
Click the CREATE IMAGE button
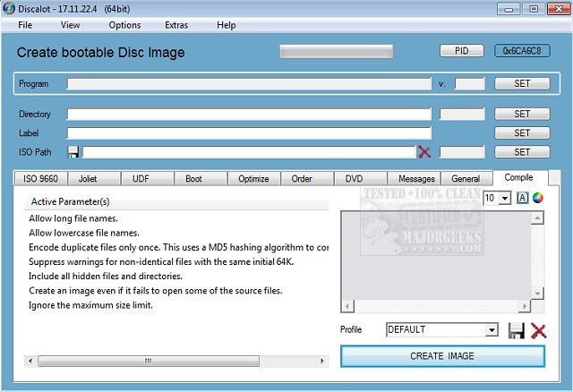(442, 356)
